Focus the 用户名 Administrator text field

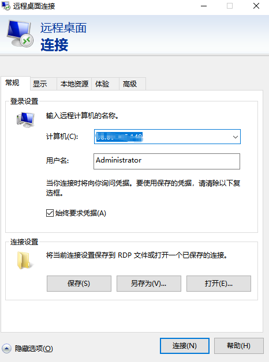[167, 161]
